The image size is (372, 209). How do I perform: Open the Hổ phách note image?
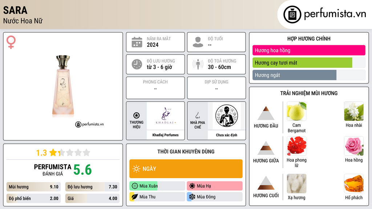354,184
